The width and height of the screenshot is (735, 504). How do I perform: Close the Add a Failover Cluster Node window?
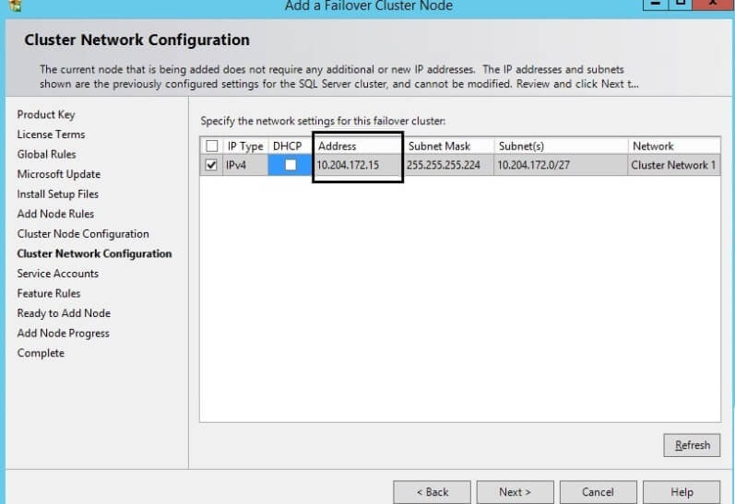click(x=713, y=4)
